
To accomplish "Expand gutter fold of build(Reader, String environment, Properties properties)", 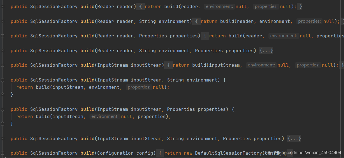I will point(3,51).
